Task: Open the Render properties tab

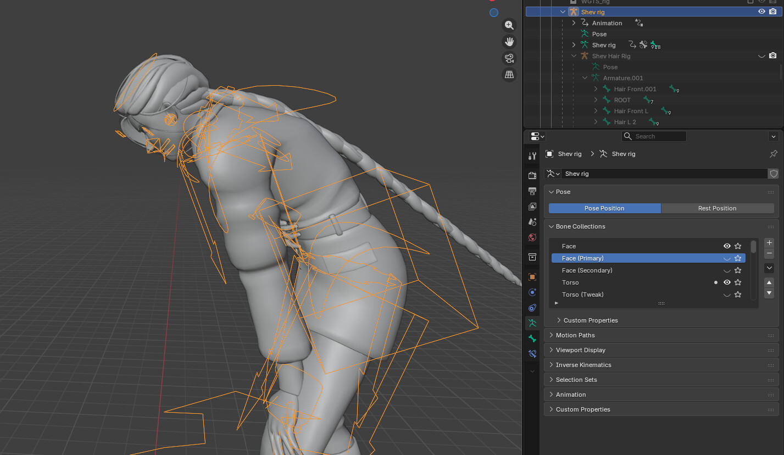Action: click(532, 176)
